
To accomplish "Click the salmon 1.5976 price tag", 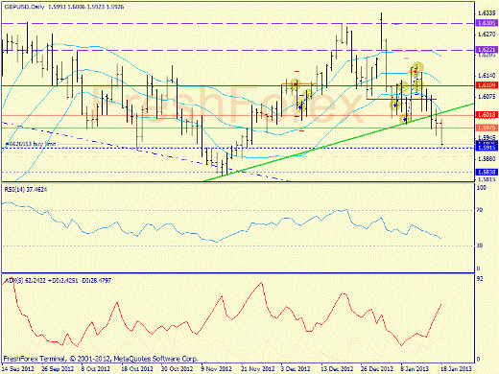I will tap(487, 128).
